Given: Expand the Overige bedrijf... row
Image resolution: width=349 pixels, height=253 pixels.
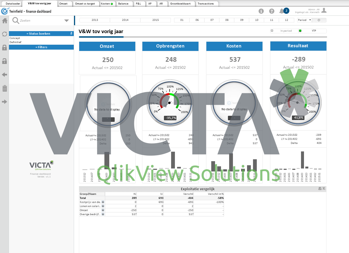Looking at the screenshot, I should coord(103,214).
